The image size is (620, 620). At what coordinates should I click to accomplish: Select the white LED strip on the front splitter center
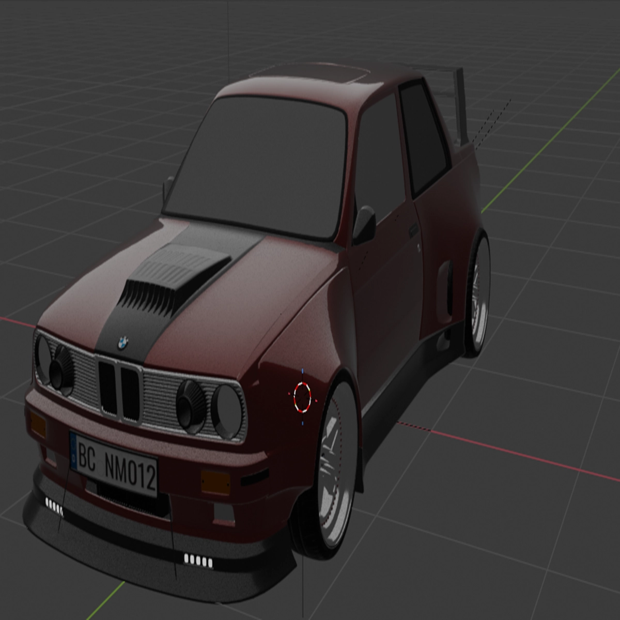(198, 560)
